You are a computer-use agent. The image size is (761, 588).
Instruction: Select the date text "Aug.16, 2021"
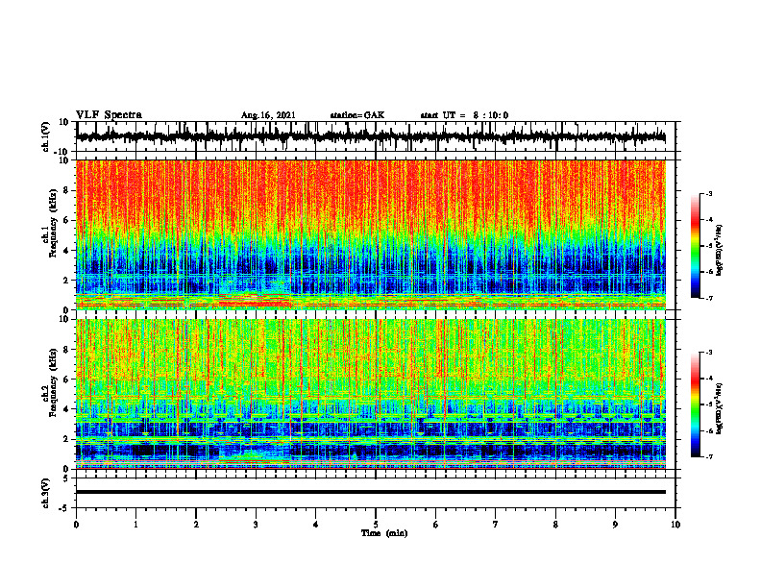tap(268, 115)
